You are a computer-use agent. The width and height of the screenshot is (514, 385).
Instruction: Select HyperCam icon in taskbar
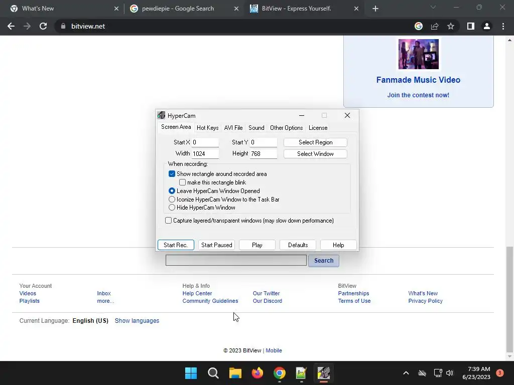324,373
